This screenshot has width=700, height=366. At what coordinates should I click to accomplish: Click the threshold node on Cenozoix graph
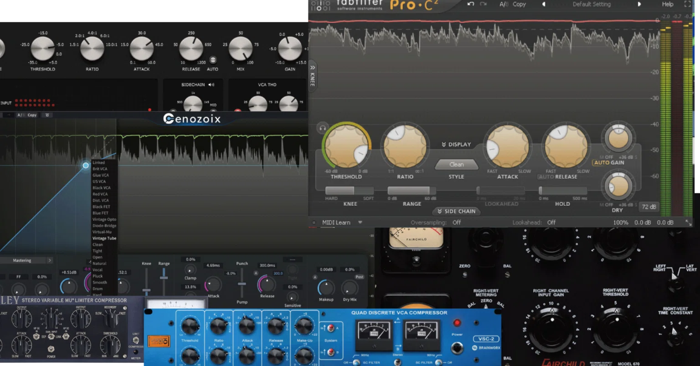point(86,166)
